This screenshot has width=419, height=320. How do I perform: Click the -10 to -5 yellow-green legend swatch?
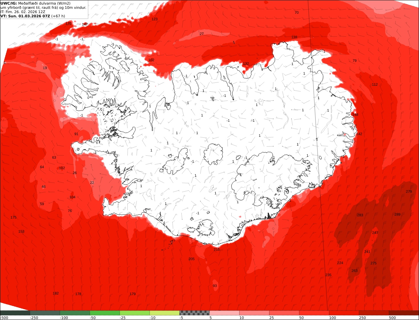click(x=165, y=313)
